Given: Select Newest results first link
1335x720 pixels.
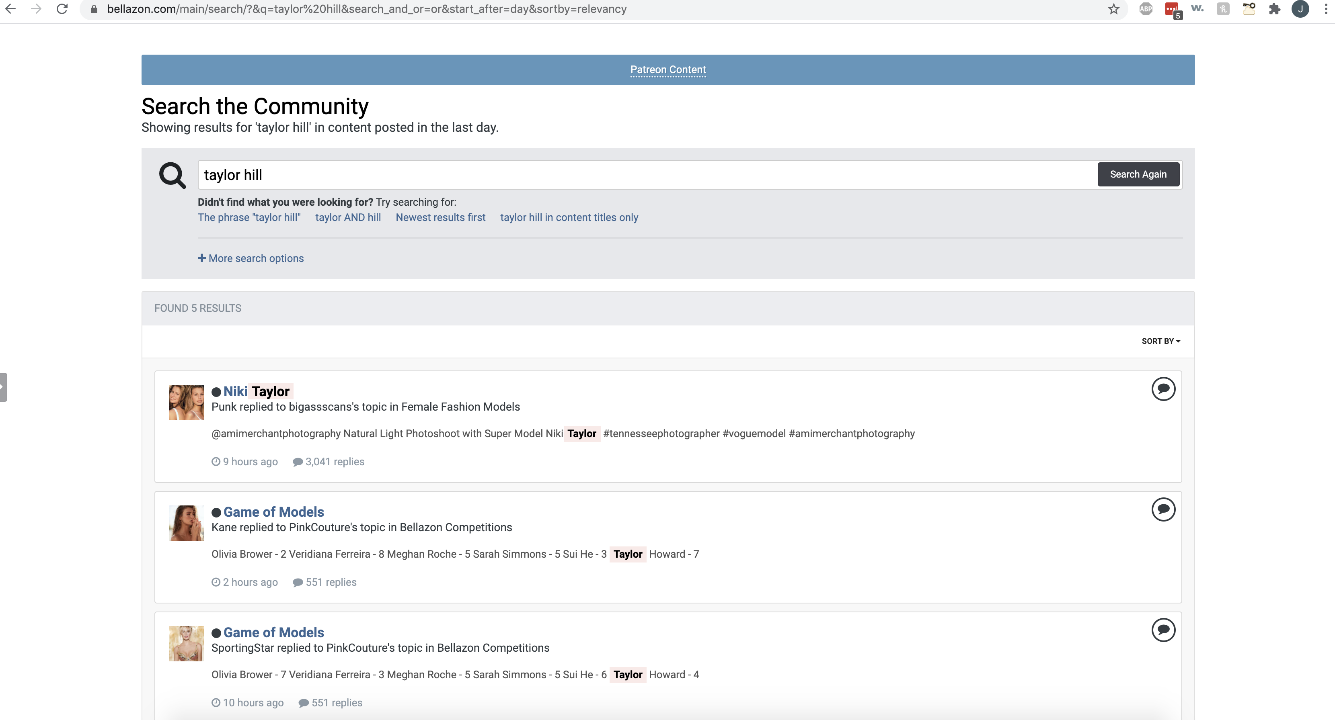Looking at the screenshot, I should pyautogui.click(x=440, y=217).
